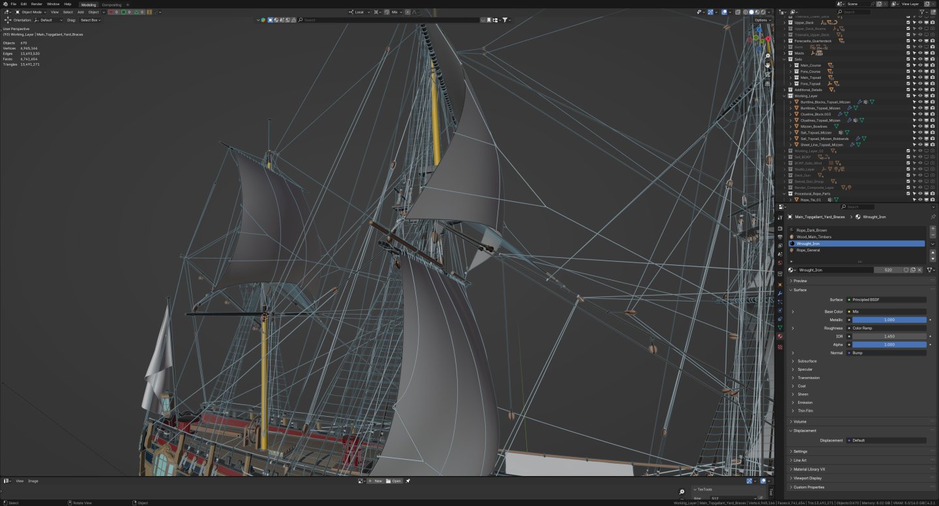Click the remove material slot minus icon
Screen dimensions: 939x506
click(933, 236)
